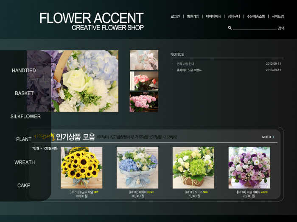Select the BASKET menu item

(x=24, y=93)
